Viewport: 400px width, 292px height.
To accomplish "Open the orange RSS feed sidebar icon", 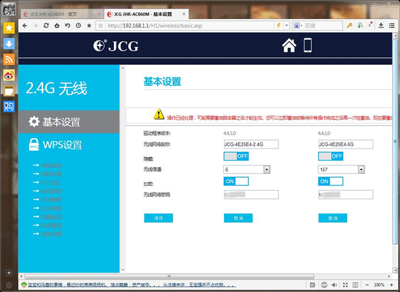I will click(x=9, y=60).
